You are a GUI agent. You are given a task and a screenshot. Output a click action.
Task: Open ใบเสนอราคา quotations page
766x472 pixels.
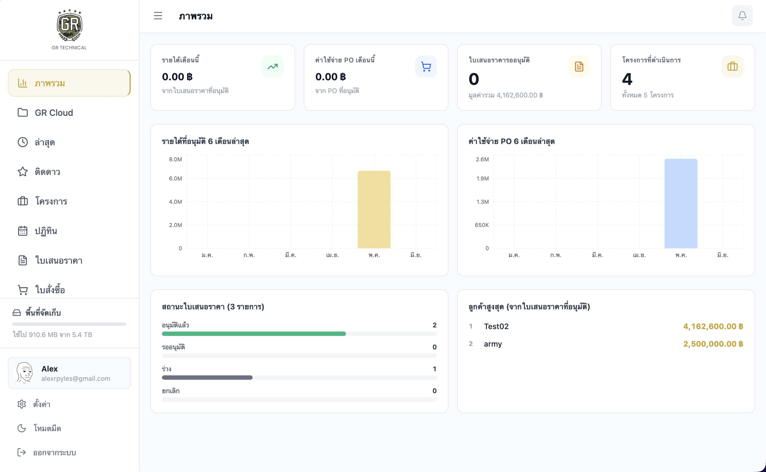point(69,260)
